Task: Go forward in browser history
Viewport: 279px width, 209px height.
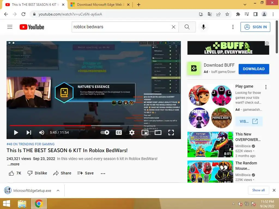Action: pos(15,14)
